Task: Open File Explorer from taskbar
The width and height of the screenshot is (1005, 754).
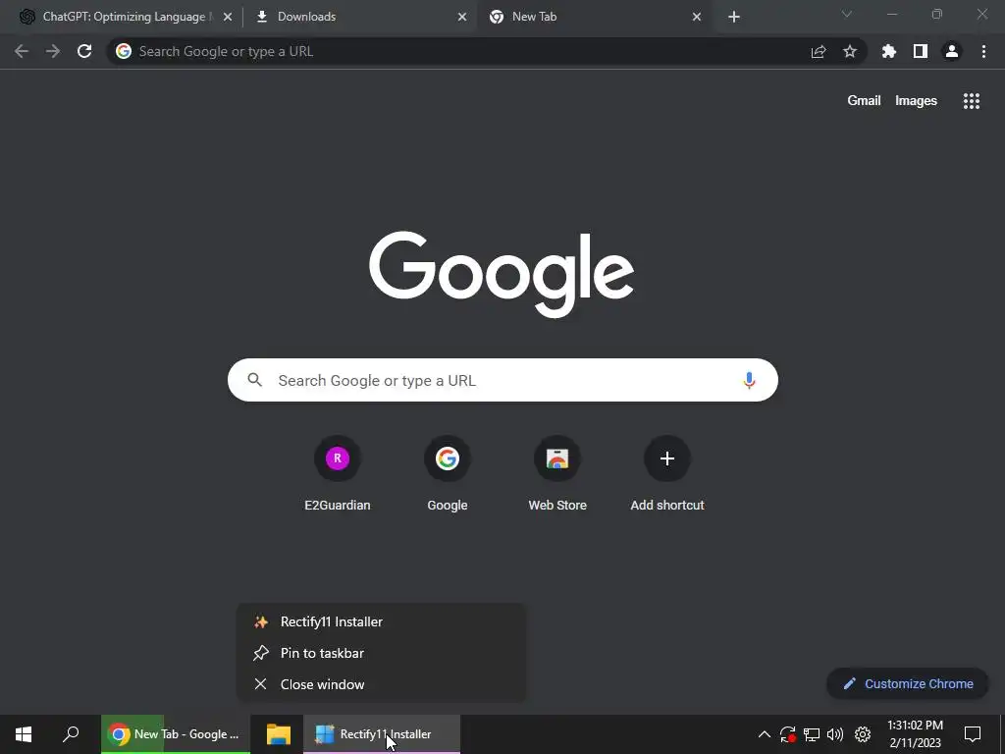Action: click(278, 734)
